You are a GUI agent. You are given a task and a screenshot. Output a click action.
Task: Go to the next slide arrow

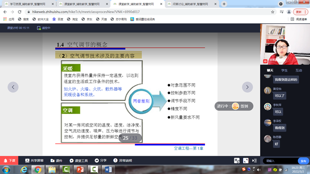pyautogui.click(x=247, y=87)
